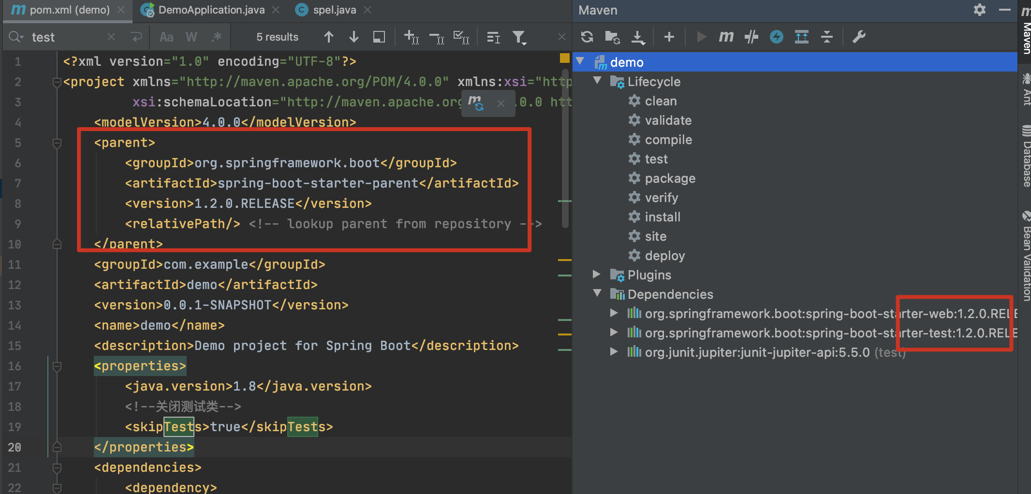Open Maven panel gear options
Screen dimensions: 1031x494
click(x=980, y=10)
